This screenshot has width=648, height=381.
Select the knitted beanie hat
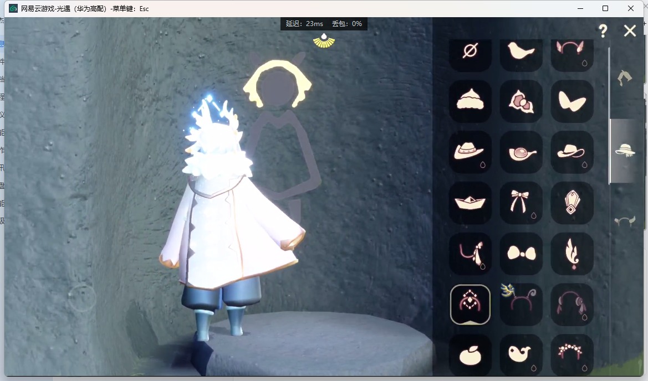pyautogui.click(x=470, y=101)
